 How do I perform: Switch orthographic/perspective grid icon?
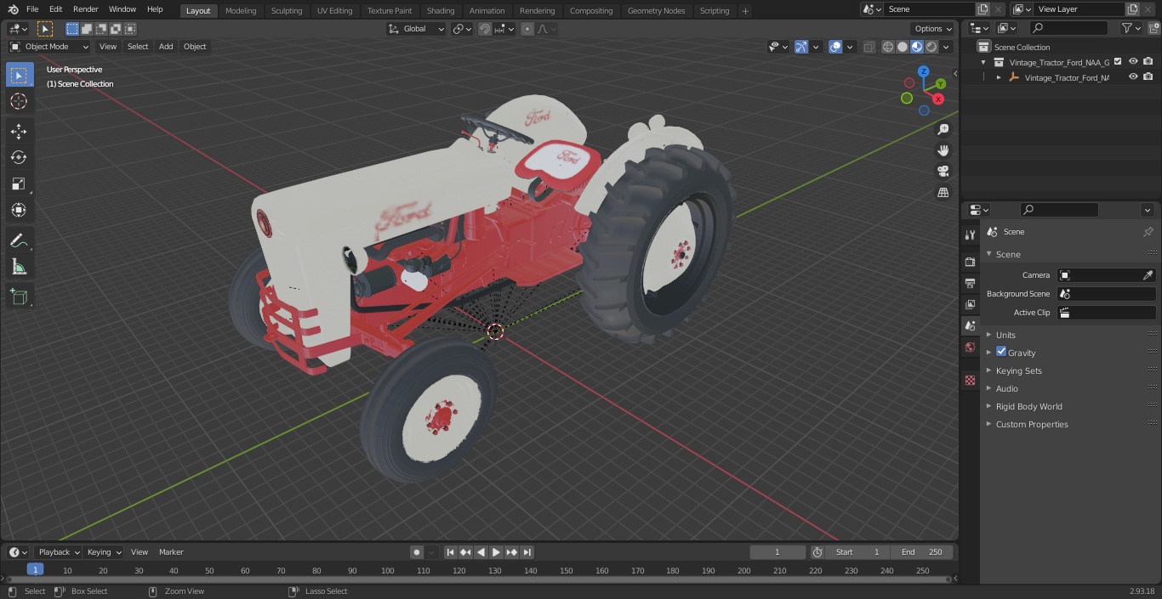tap(943, 193)
